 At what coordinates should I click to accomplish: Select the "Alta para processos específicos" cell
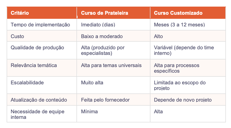point(177,68)
